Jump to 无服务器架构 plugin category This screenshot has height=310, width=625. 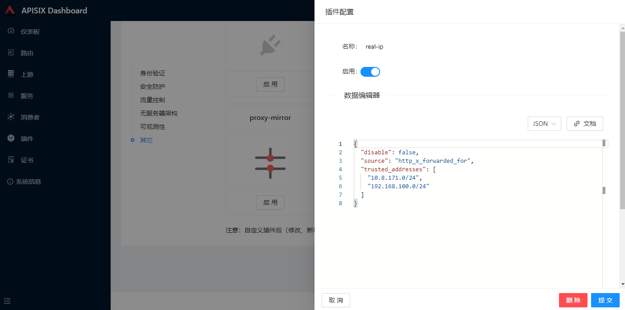click(x=159, y=113)
